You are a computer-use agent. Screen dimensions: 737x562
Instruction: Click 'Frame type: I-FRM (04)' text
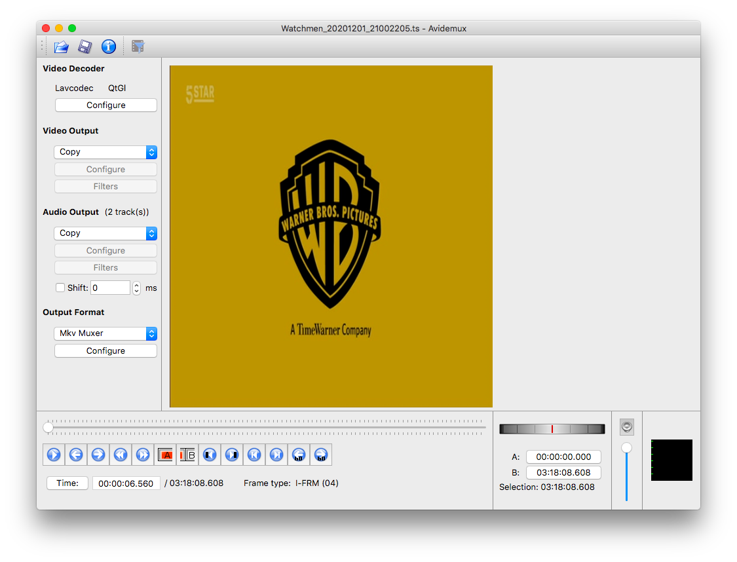[x=291, y=483]
